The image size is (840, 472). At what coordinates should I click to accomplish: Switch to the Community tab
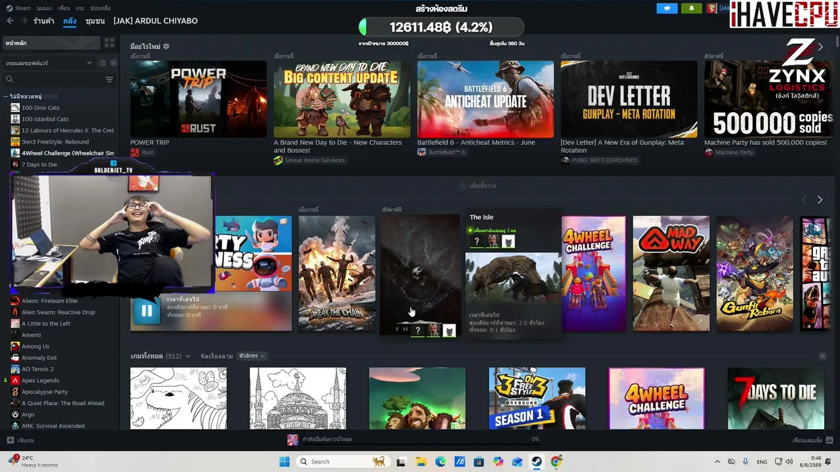(x=95, y=21)
